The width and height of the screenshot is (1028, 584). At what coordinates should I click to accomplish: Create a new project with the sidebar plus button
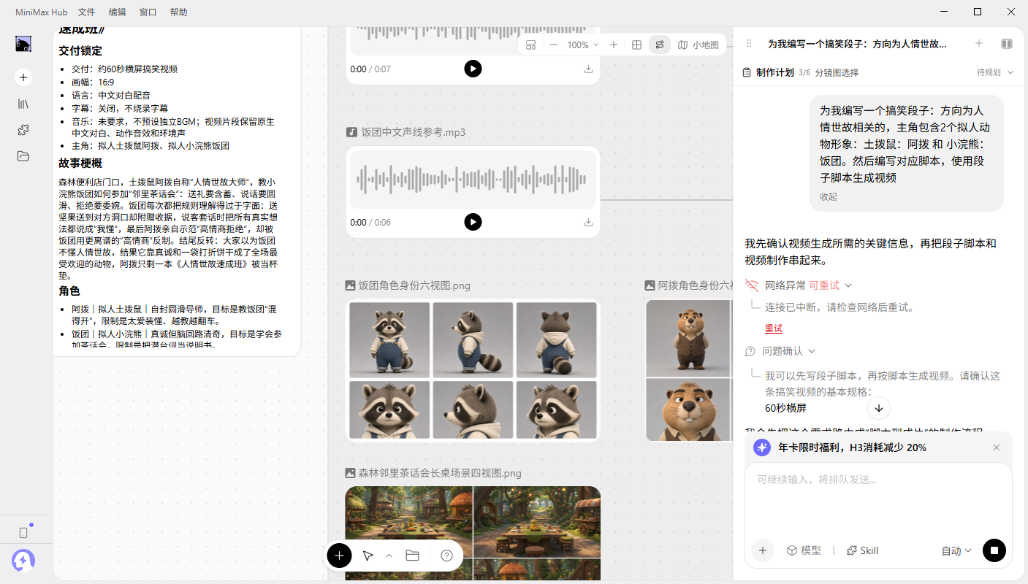pos(23,77)
